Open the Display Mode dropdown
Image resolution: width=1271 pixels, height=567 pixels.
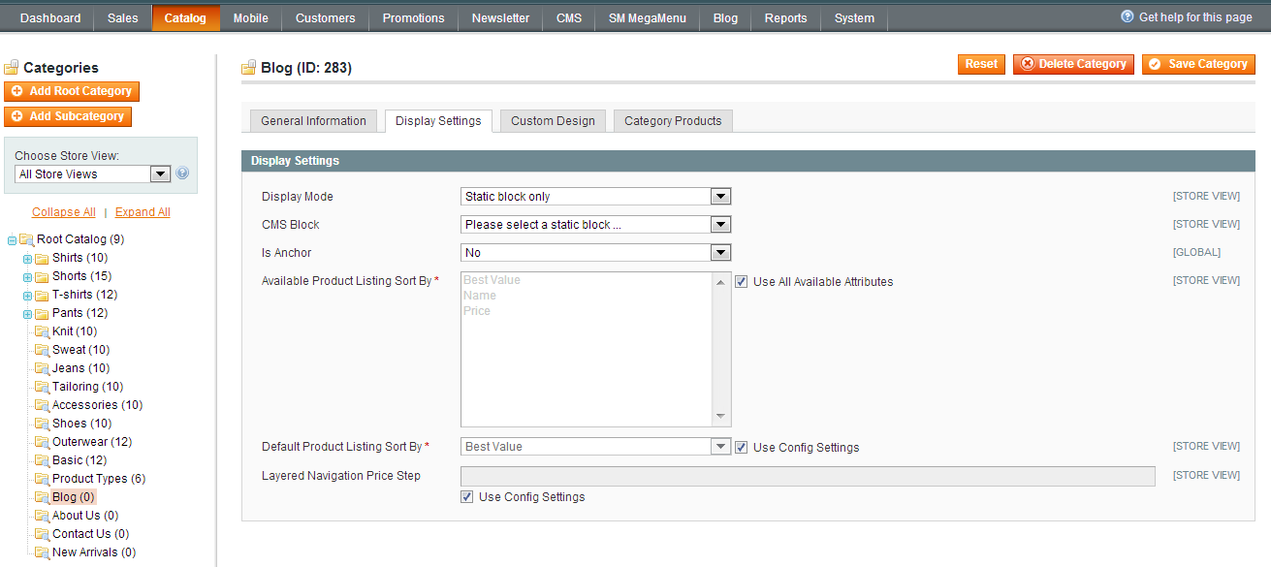[x=595, y=197]
